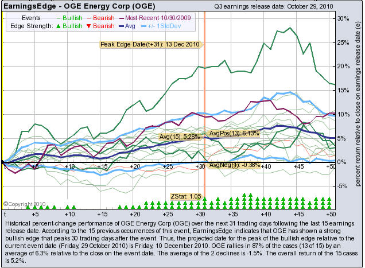Click the Avg(15): 5.28% label
Viewport: 365px width, 268px height.
tap(180, 137)
